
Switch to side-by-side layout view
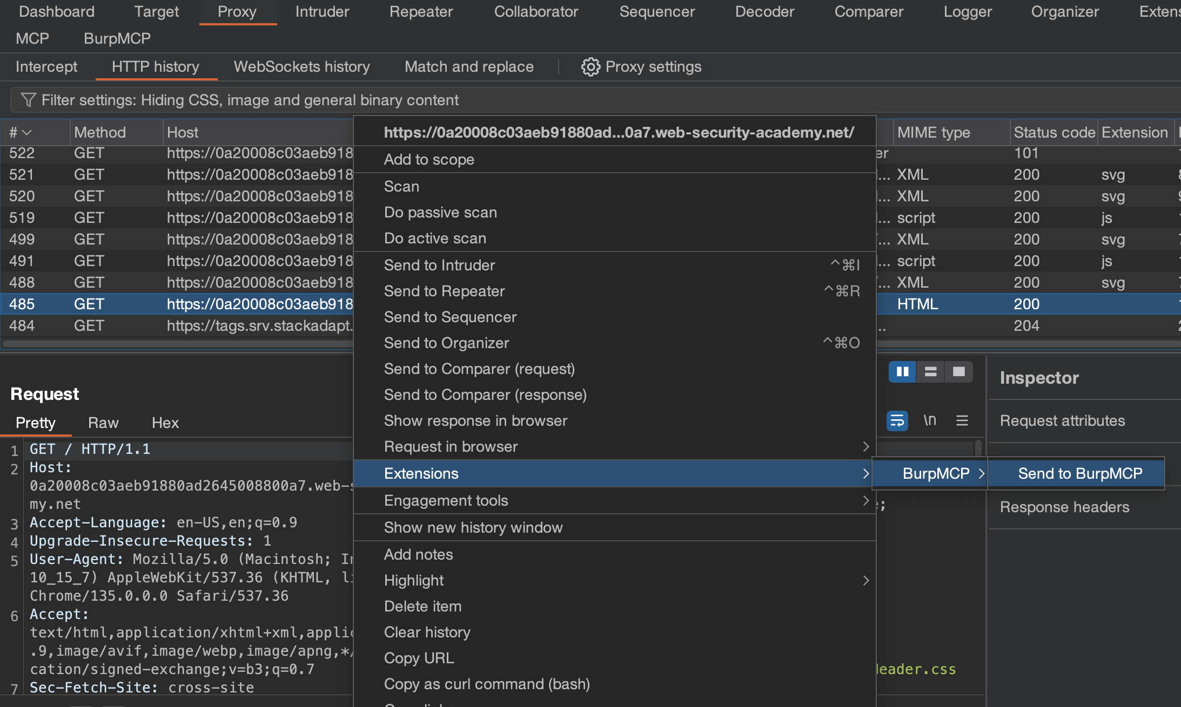click(902, 372)
